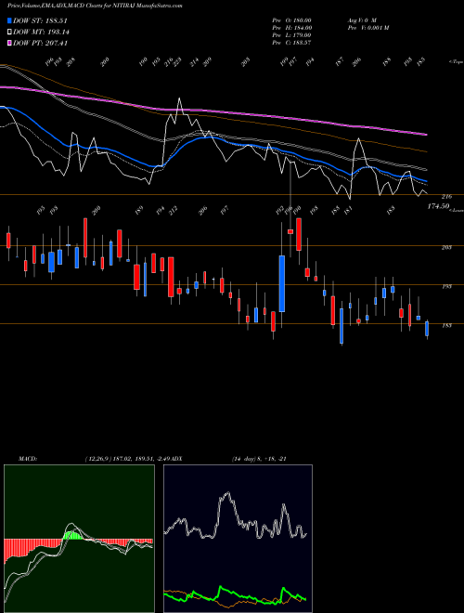The width and height of the screenshot is (464, 613).
Task: Click the MACD: indicator label
Action: pos(28,459)
